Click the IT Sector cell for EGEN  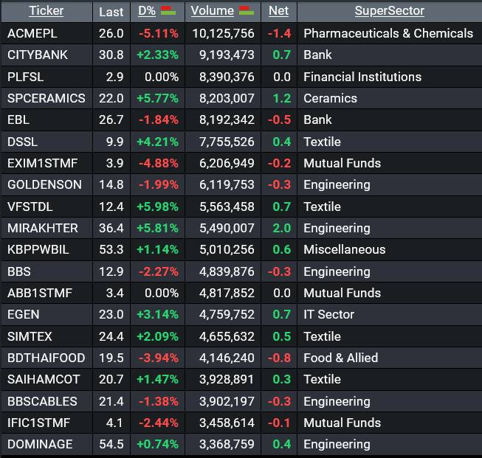pos(328,314)
